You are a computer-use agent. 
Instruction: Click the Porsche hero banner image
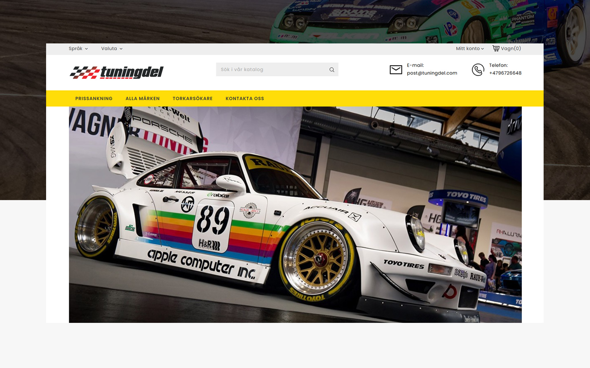pyautogui.click(x=295, y=214)
